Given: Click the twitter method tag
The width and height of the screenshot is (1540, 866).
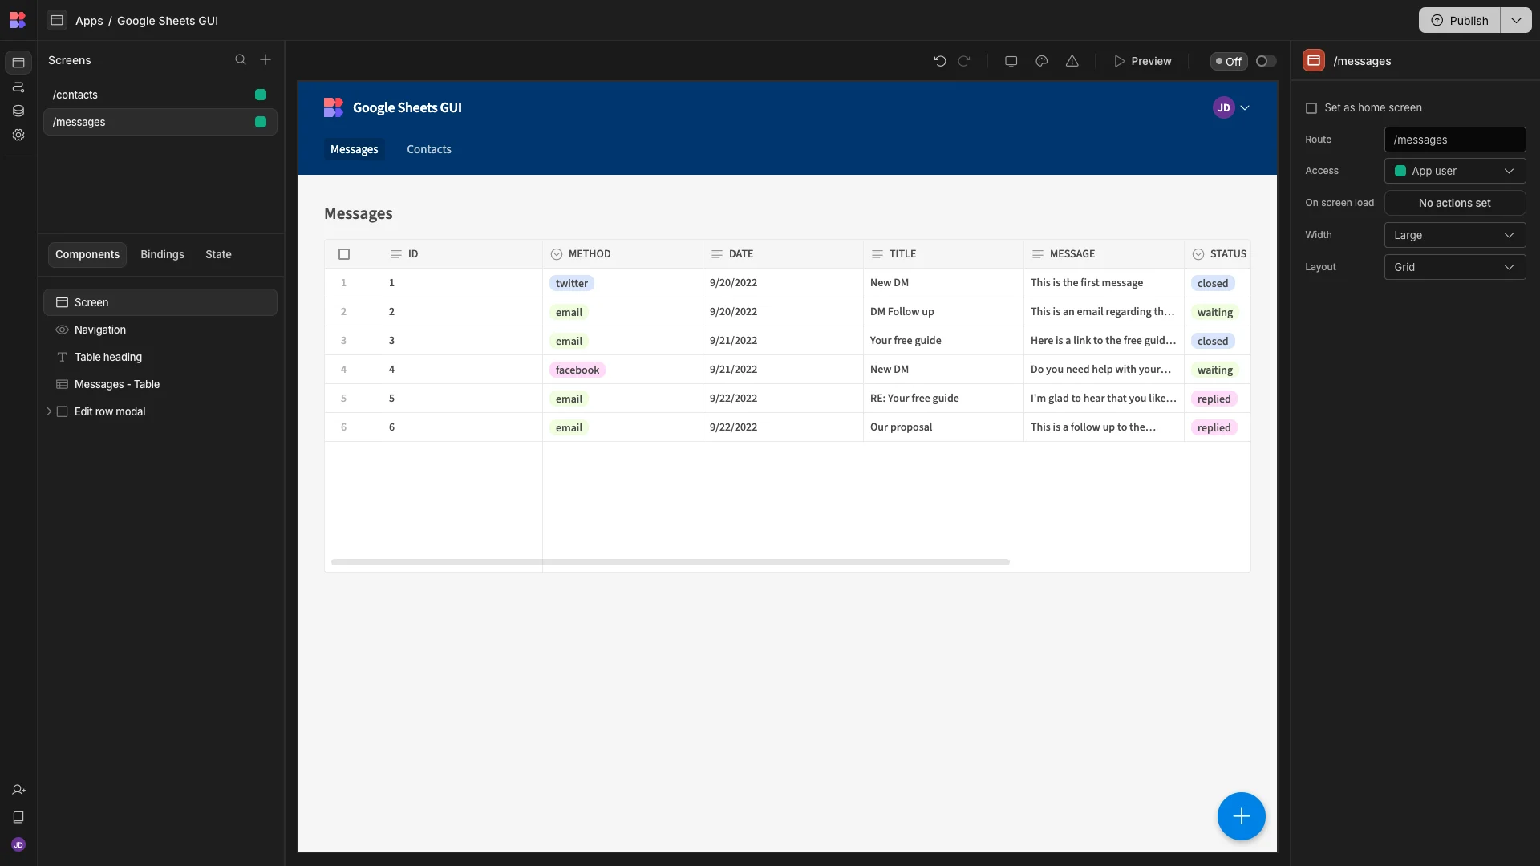Looking at the screenshot, I should click(572, 283).
